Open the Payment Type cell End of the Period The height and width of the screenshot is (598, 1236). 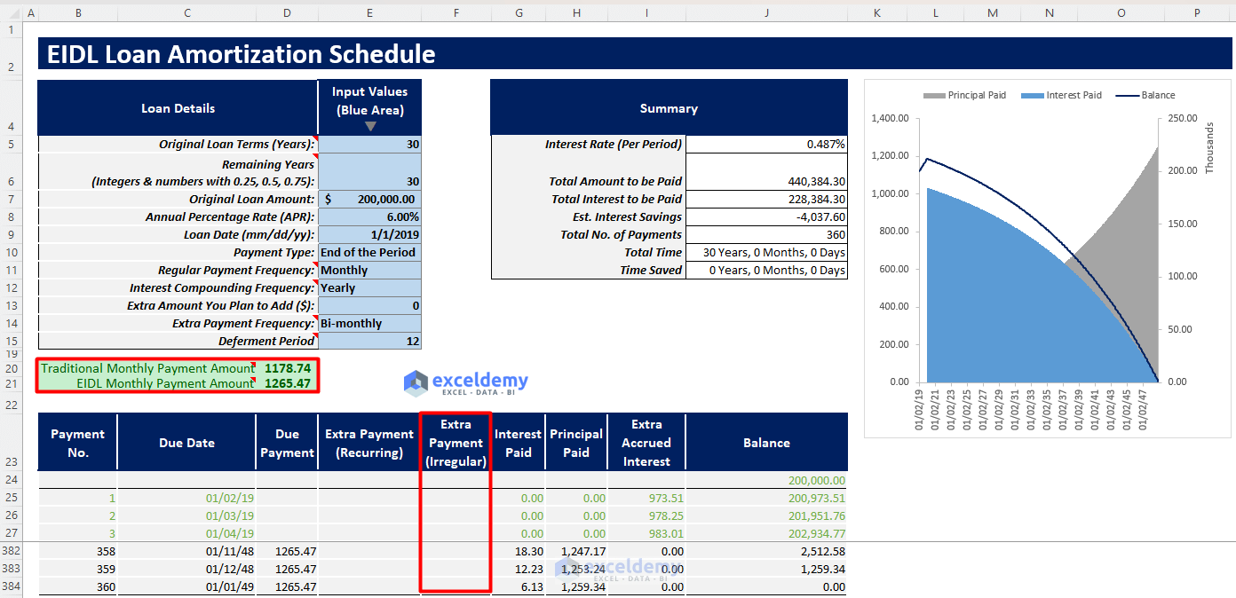(x=369, y=253)
